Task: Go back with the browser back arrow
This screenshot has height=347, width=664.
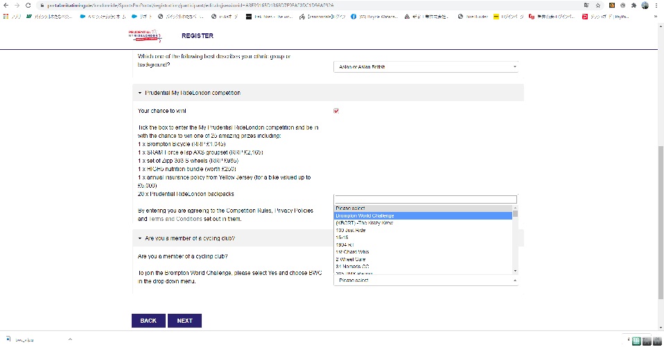Action: (6, 6)
